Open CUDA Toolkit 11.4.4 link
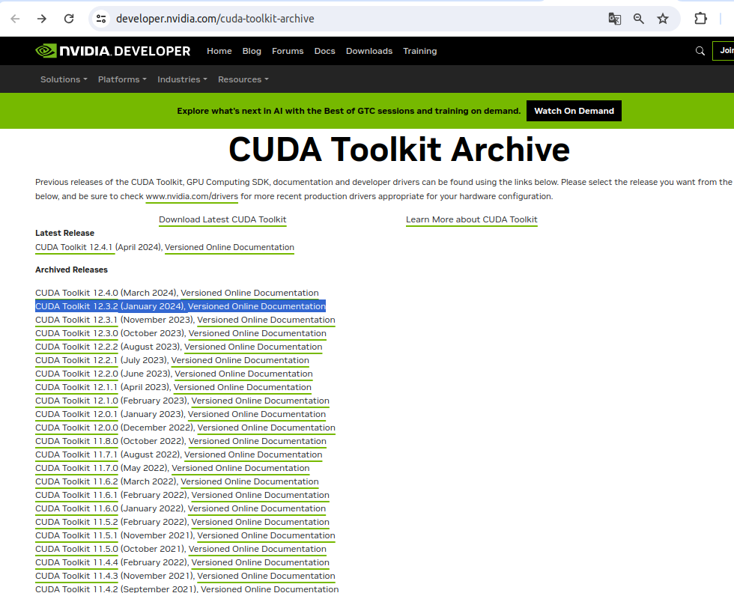The height and width of the screenshot is (593, 734). 76,562
